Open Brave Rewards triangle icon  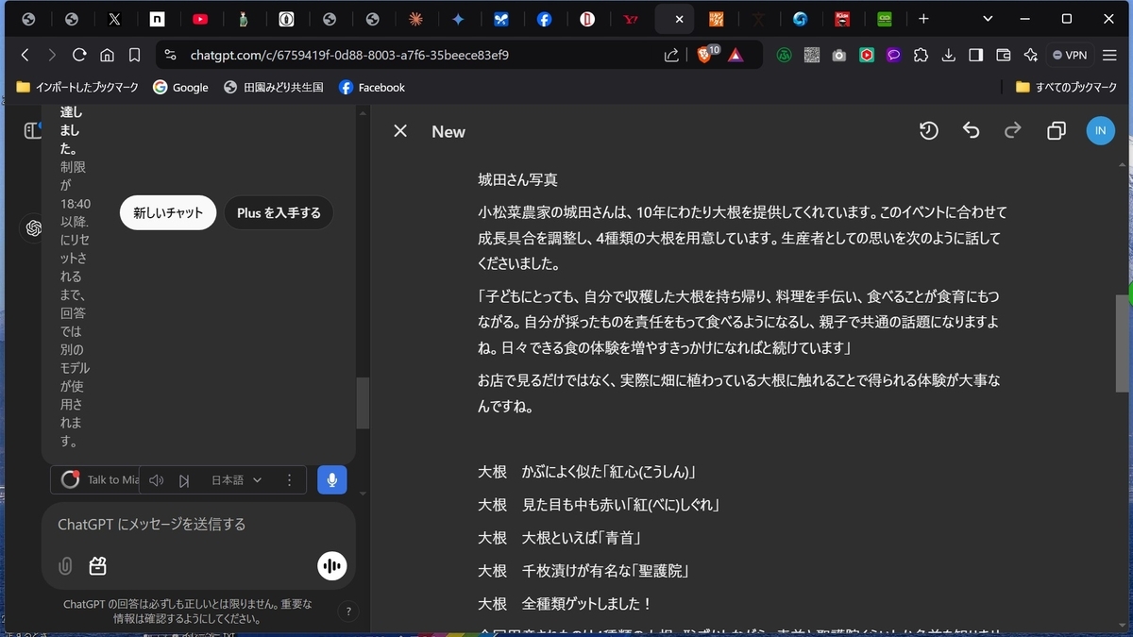tap(736, 55)
